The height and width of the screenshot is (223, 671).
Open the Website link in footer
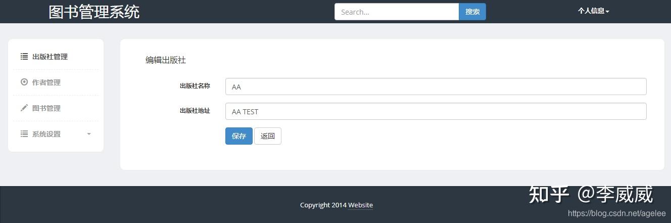tap(360, 205)
